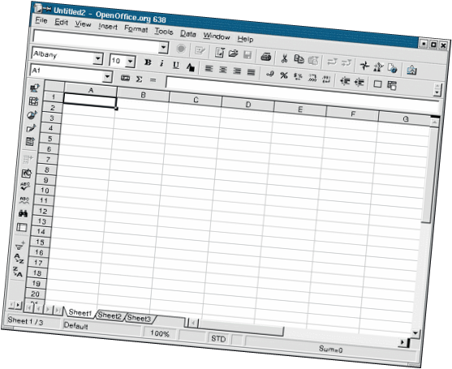Open the Format menu
This screenshot has height=369, width=452.
click(x=136, y=29)
